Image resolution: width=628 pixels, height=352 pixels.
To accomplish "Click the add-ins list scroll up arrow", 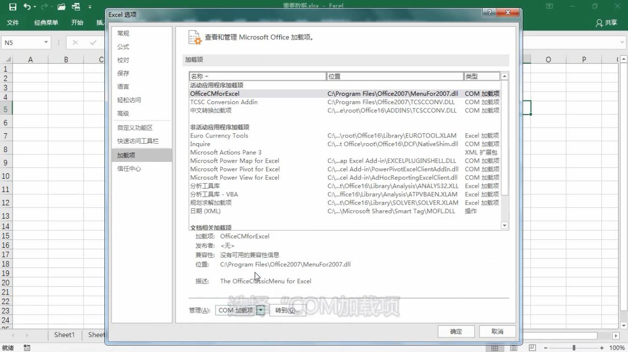I will click(x=505, y=76).
